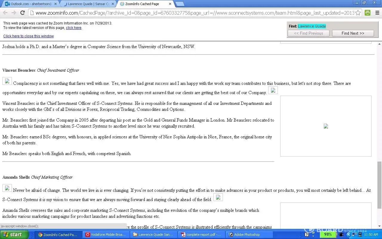Image resolution: width=382 pixels, height=239 pixels.
Task: Close the ZoomInfo Cached Page tab
Action: coord(170,4)
